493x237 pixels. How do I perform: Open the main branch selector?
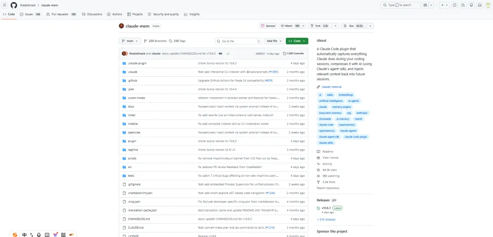tap(130, 41)
